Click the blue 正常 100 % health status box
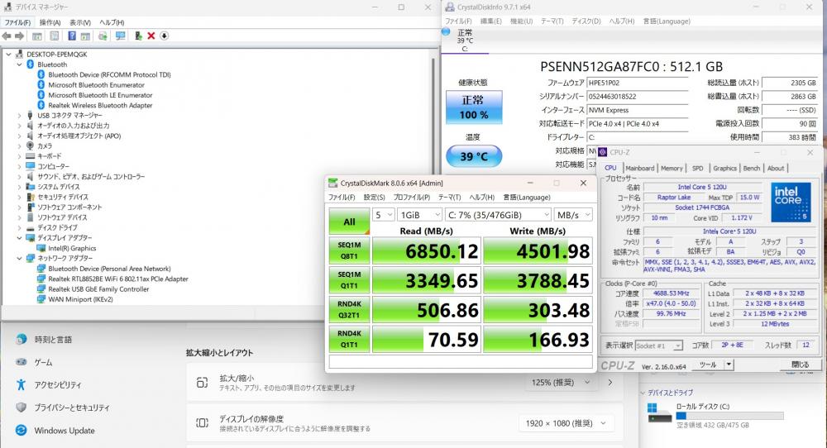 click(x=473, y=107)
